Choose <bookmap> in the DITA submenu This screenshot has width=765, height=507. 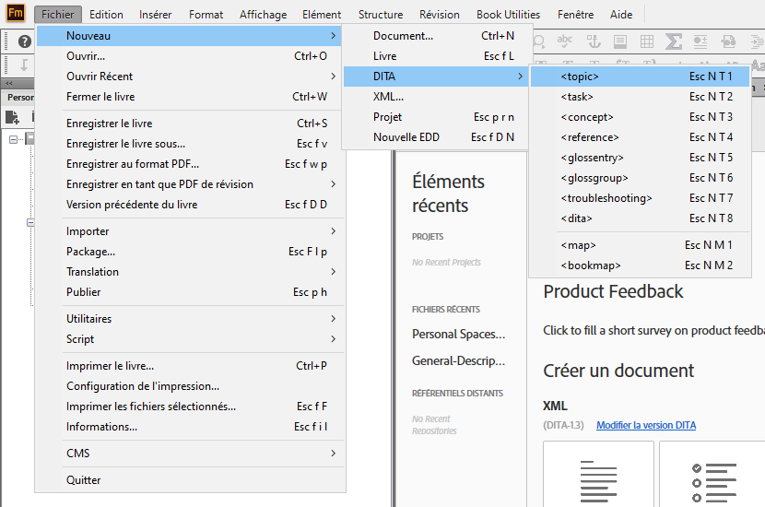point(590,265)
